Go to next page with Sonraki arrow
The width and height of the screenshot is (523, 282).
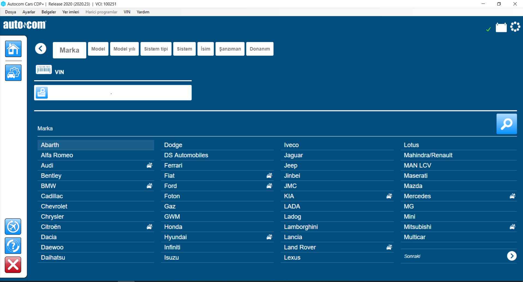pos(512,256)
